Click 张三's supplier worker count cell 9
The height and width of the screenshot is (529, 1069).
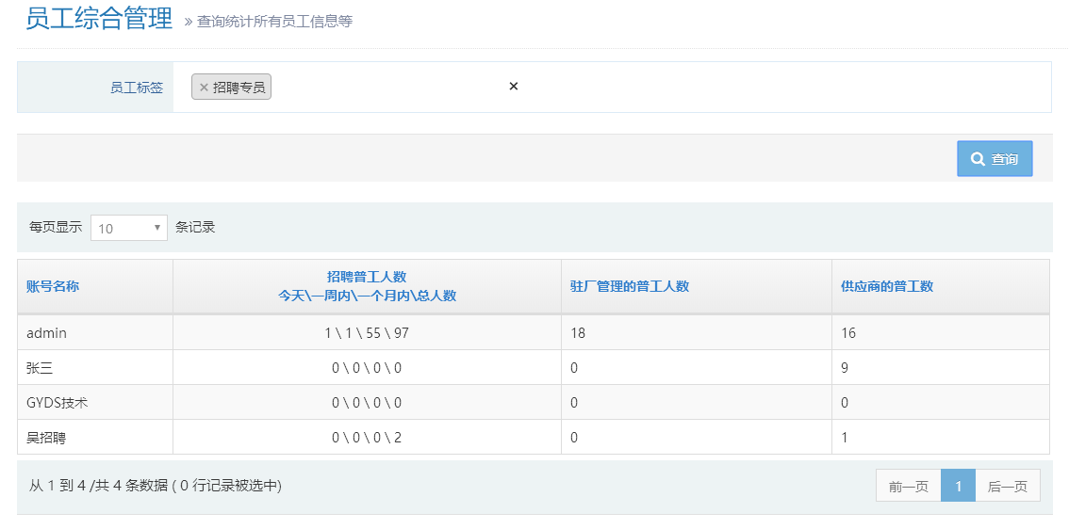[x=845, y=368]
